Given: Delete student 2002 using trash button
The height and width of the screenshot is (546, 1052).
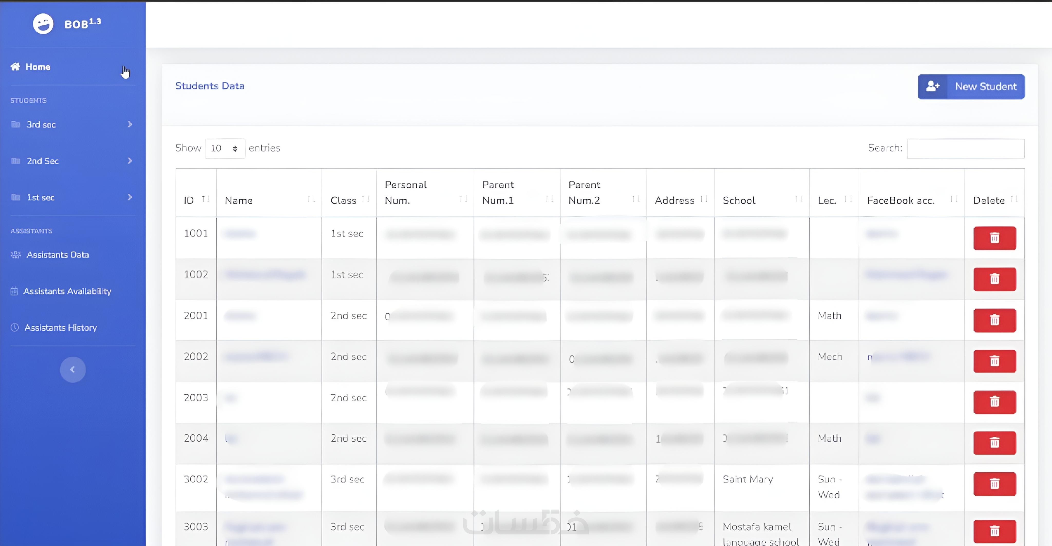Looking at the screenshot, I should (x=994, y=361).
